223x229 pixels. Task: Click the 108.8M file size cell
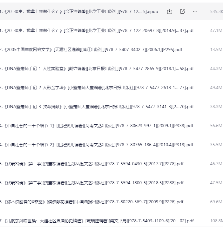coord(216,221)
